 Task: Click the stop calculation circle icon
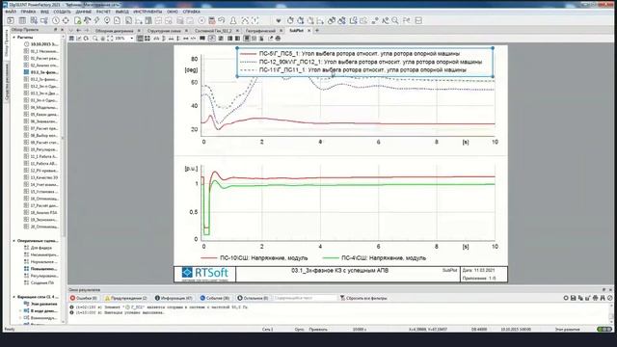point(201,20)
